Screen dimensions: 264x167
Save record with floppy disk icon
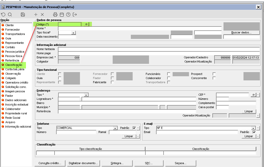[23, 15]
